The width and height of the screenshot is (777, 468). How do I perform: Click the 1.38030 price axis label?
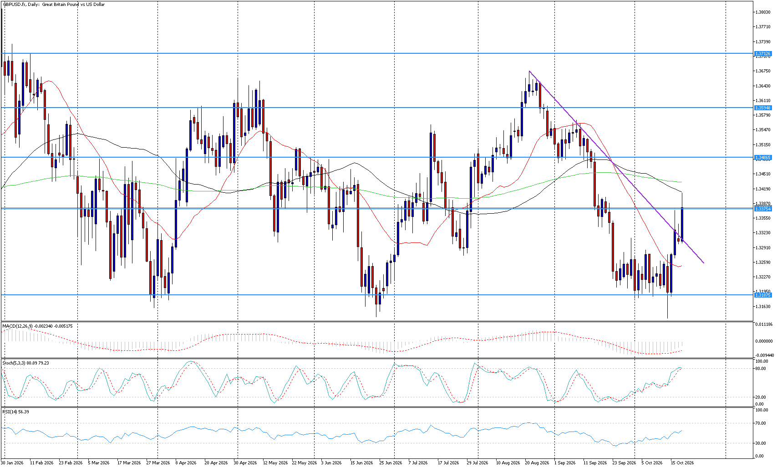tap(763, 12)
